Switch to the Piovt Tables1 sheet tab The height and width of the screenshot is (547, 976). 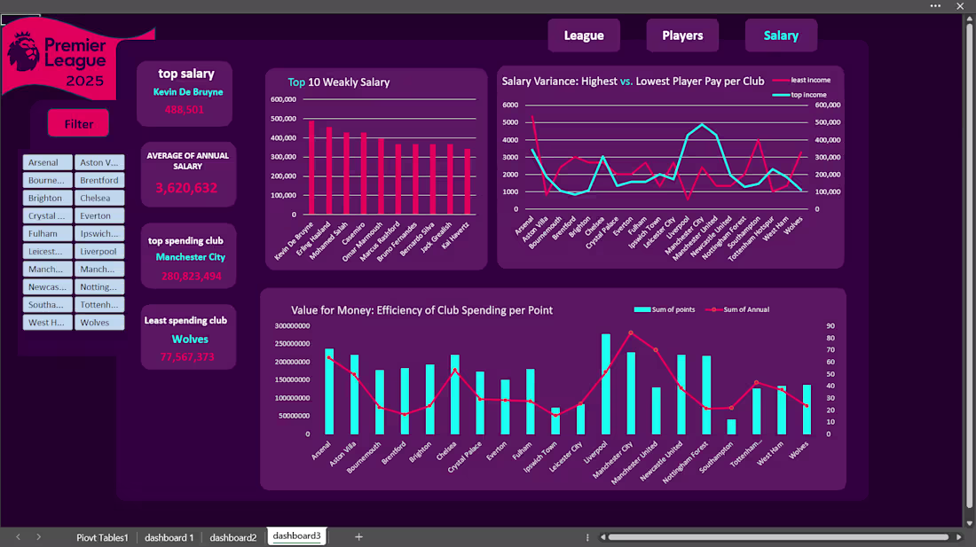(x=102, y=537)
